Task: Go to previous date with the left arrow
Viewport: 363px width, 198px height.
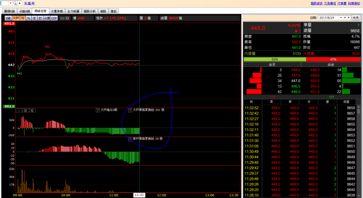Action: pyautogui.click(x=345, y=18)
